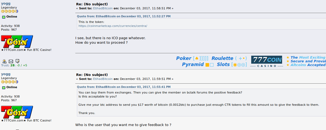The width and height of the screenshot is (326, 130).
Task: Click the 777Coin avatar in the first message
Action: (17, 41)
